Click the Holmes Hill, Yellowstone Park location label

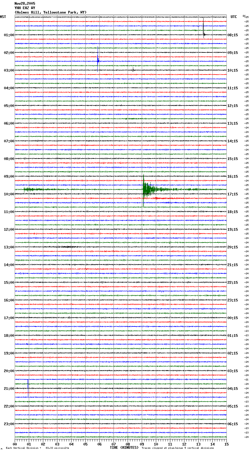pos(51,12)
